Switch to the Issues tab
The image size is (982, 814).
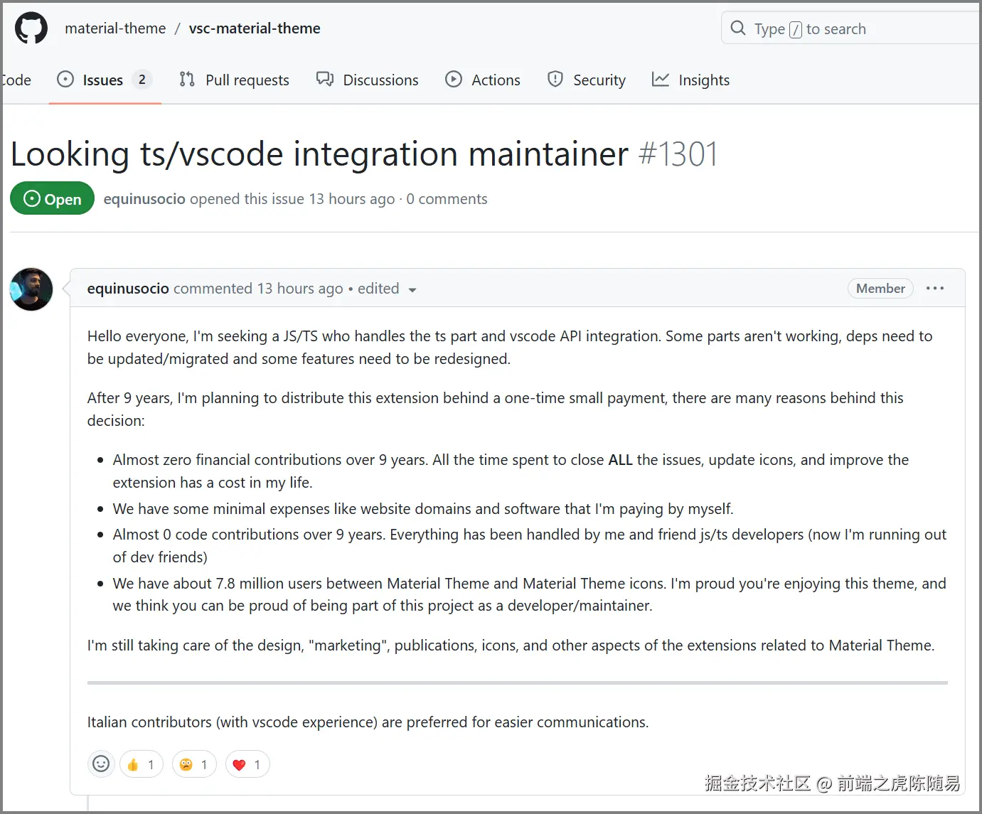(x=105, y=80)
